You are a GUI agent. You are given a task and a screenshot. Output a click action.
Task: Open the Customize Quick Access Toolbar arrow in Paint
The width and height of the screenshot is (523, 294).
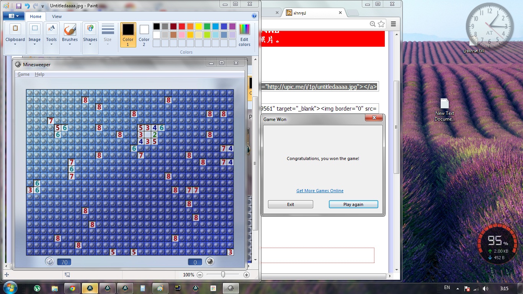point(42,7)
